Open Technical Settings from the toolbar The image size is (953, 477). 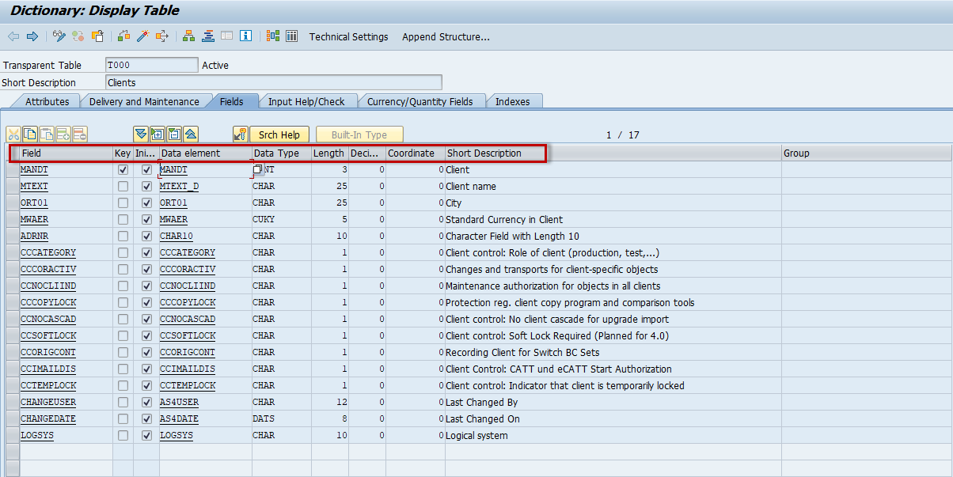coord(349,36)
